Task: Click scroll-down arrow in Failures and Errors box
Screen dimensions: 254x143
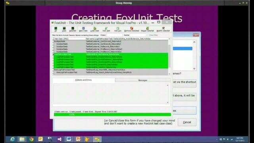Action: point(167,102)
